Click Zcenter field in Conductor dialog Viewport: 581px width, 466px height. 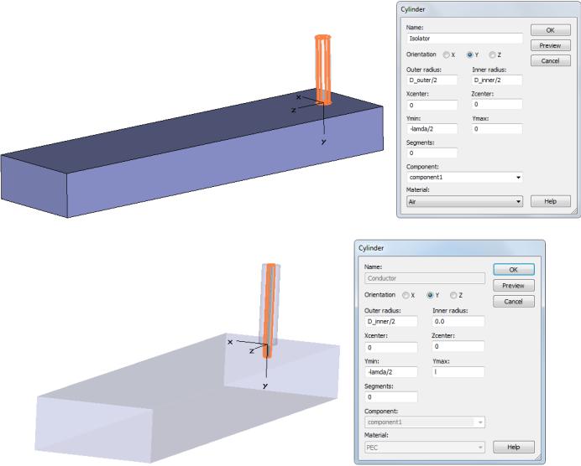pos(458,346)
